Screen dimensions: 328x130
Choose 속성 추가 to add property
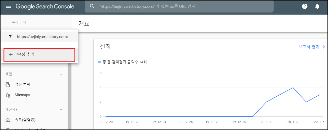tap(40, 54)
